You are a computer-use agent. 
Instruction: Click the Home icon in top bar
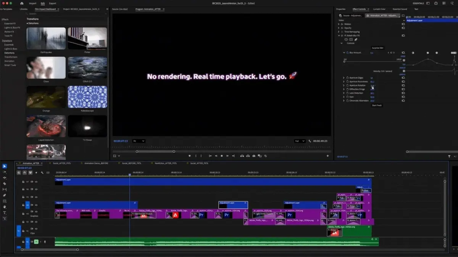[22, 3]
